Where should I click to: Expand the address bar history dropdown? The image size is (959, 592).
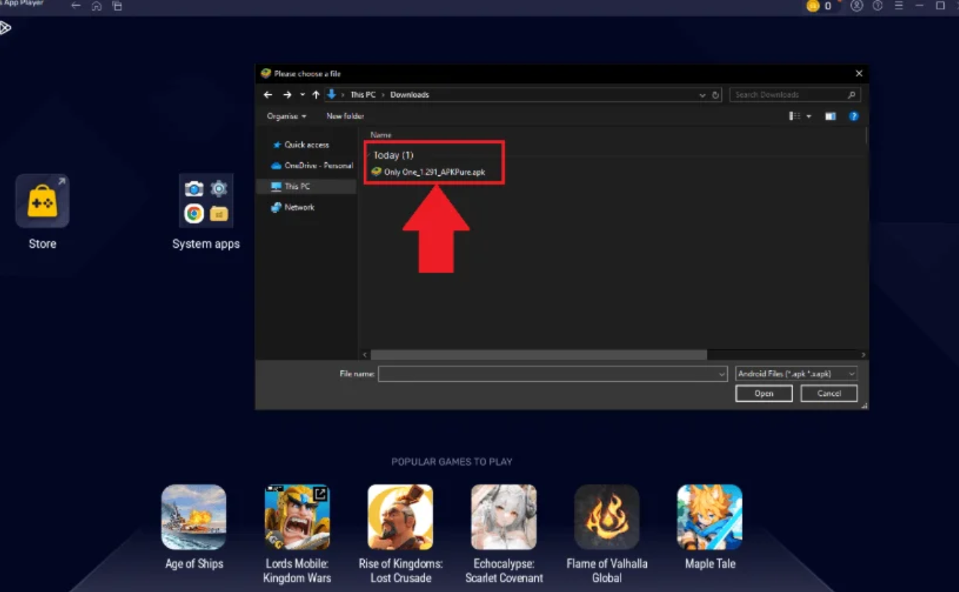702,95
